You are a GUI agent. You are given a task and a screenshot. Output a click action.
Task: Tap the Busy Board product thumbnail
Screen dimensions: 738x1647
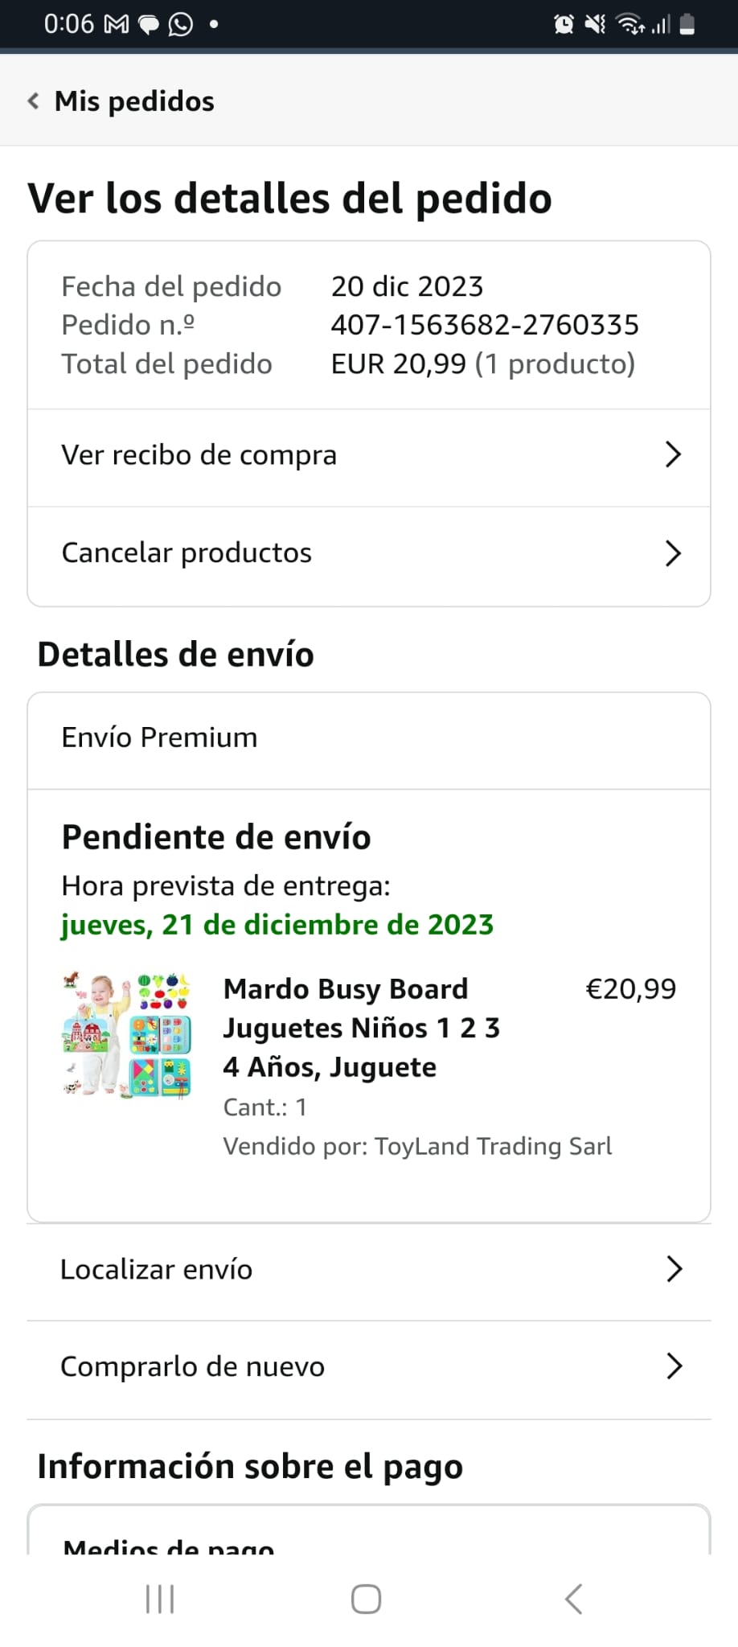(x=127, y=1034)
